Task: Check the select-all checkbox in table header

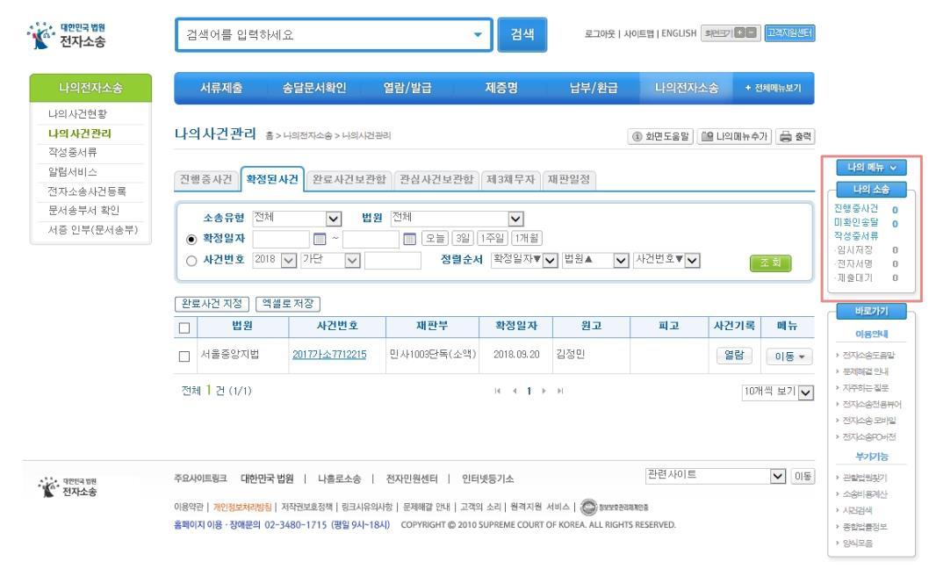Action: (x=184, y=328)
